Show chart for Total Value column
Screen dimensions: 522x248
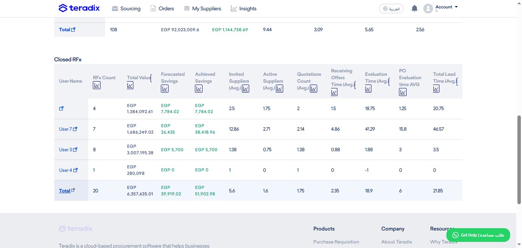[x=130, y=85]
